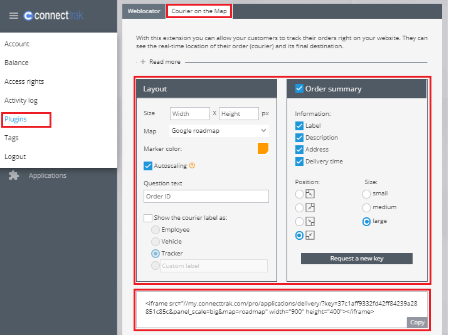Open the Account menu item

[17, 44]
